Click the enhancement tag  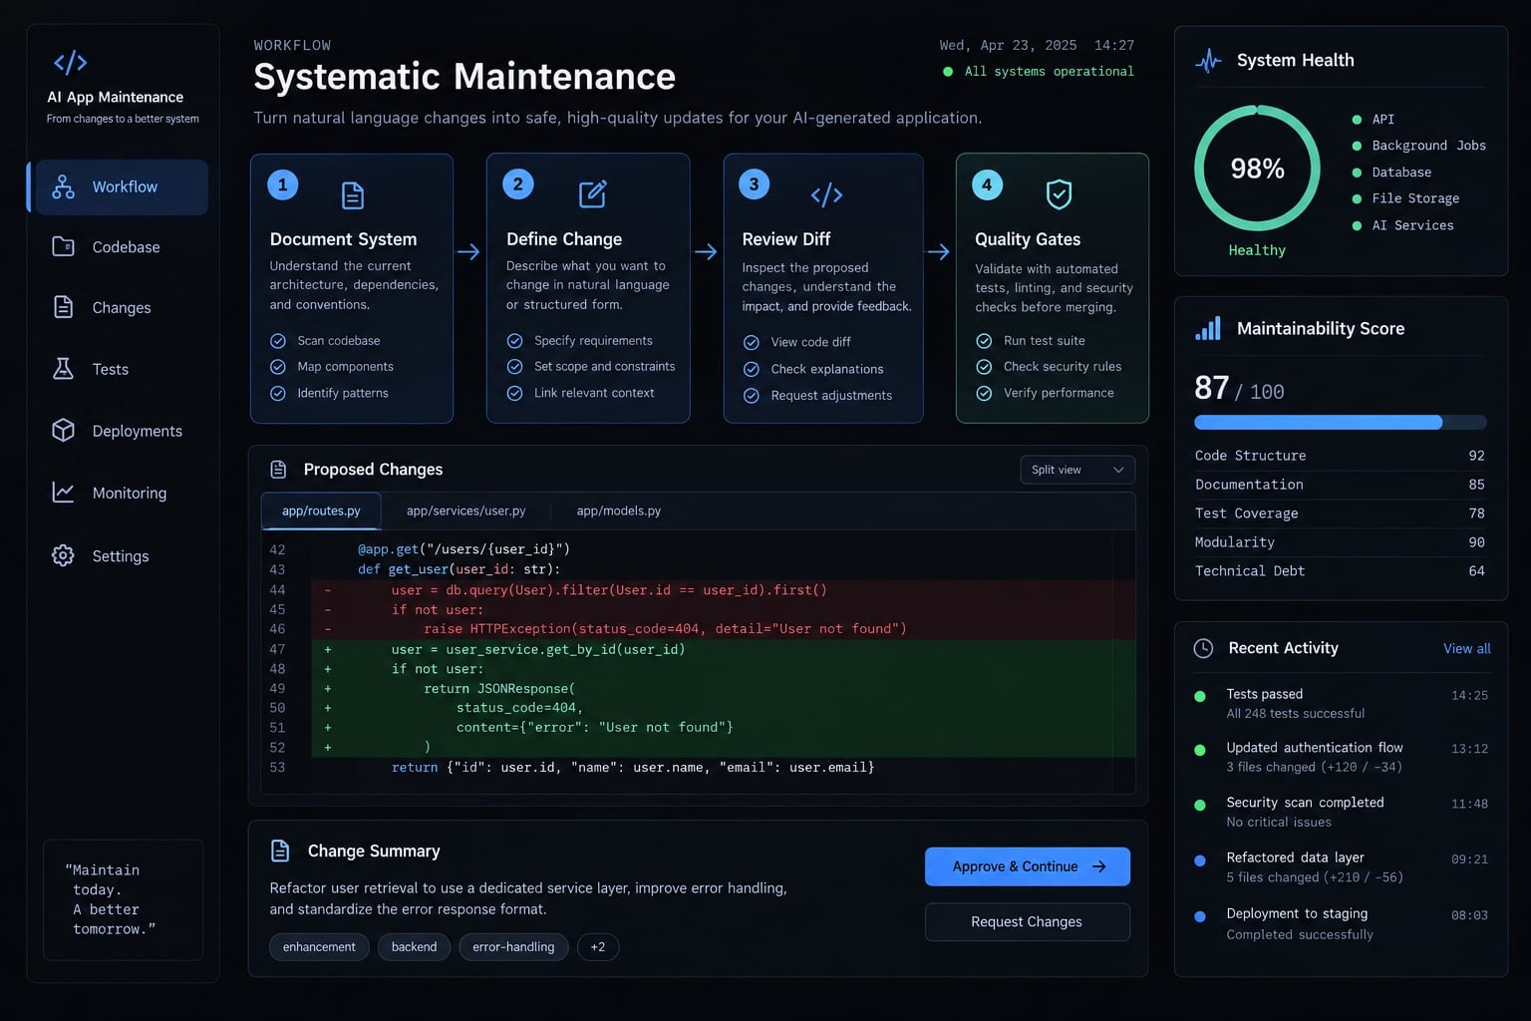(x=319, y=947)
